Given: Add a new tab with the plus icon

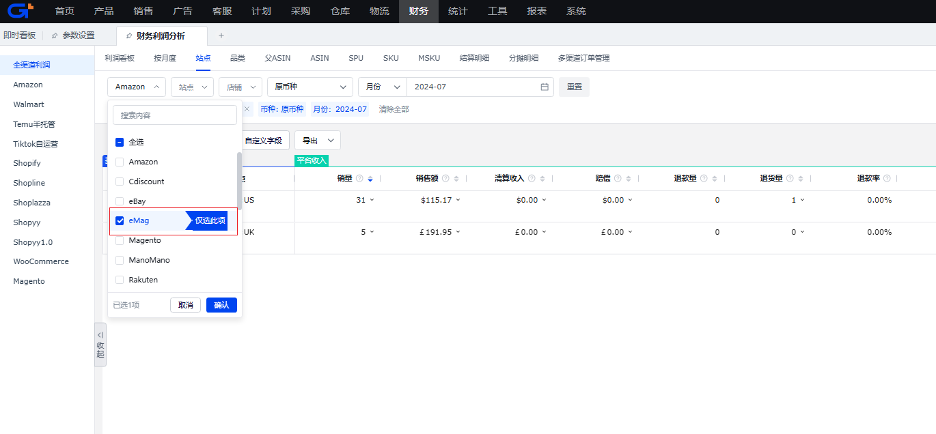Looking at the screenshot, I should click(221, 35).
